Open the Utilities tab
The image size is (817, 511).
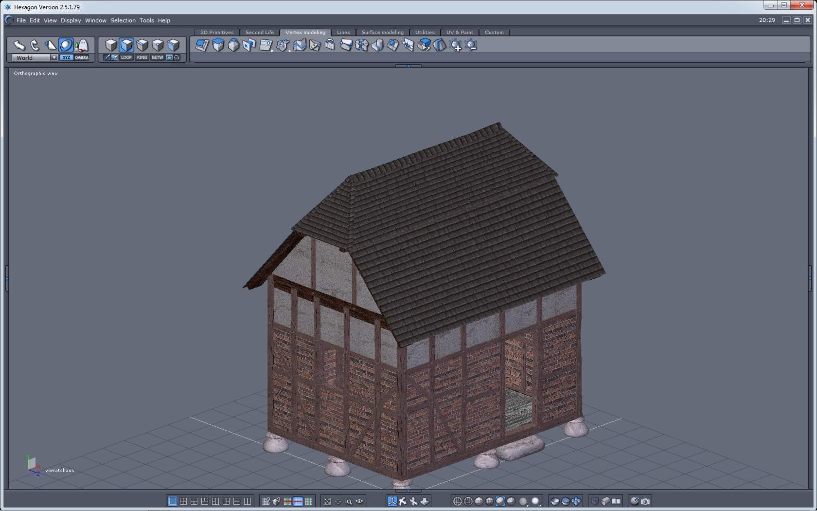[x=425, y=32]
